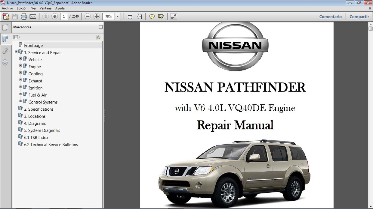Open the Compartir pane
This screenshot has width=373, height=209.
(x=359, y=17)
